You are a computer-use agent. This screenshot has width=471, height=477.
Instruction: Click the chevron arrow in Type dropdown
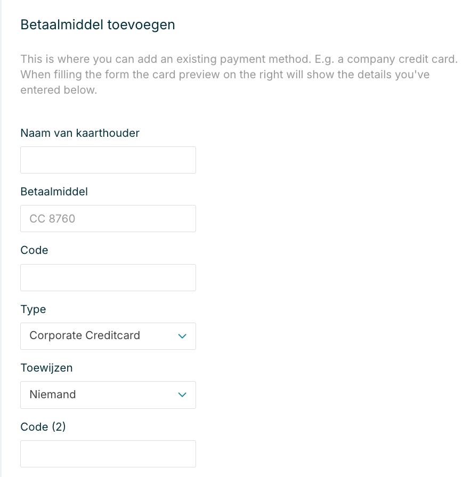[182, 336]
